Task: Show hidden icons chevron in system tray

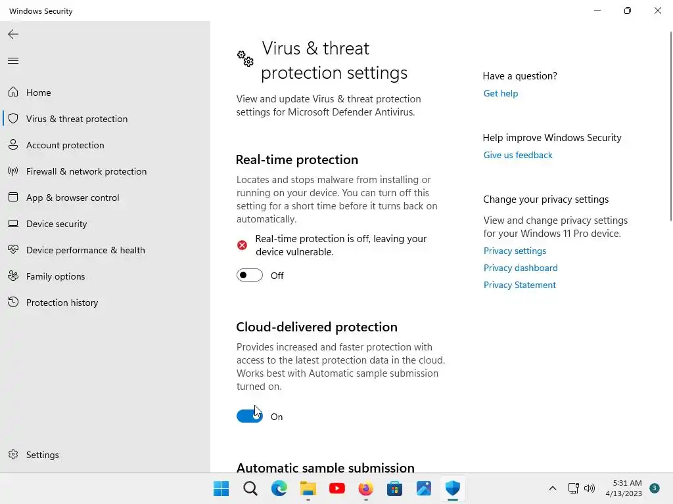Action: pos(552,488)
